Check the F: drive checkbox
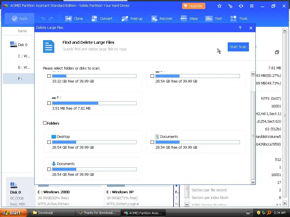Viewport: 290px width, 217px height. [49, 103]
